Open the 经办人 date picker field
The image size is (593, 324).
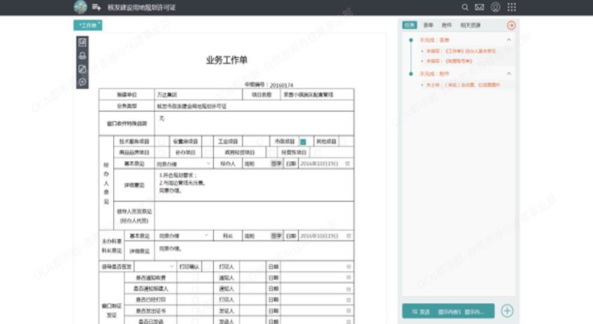coord(325,164)
